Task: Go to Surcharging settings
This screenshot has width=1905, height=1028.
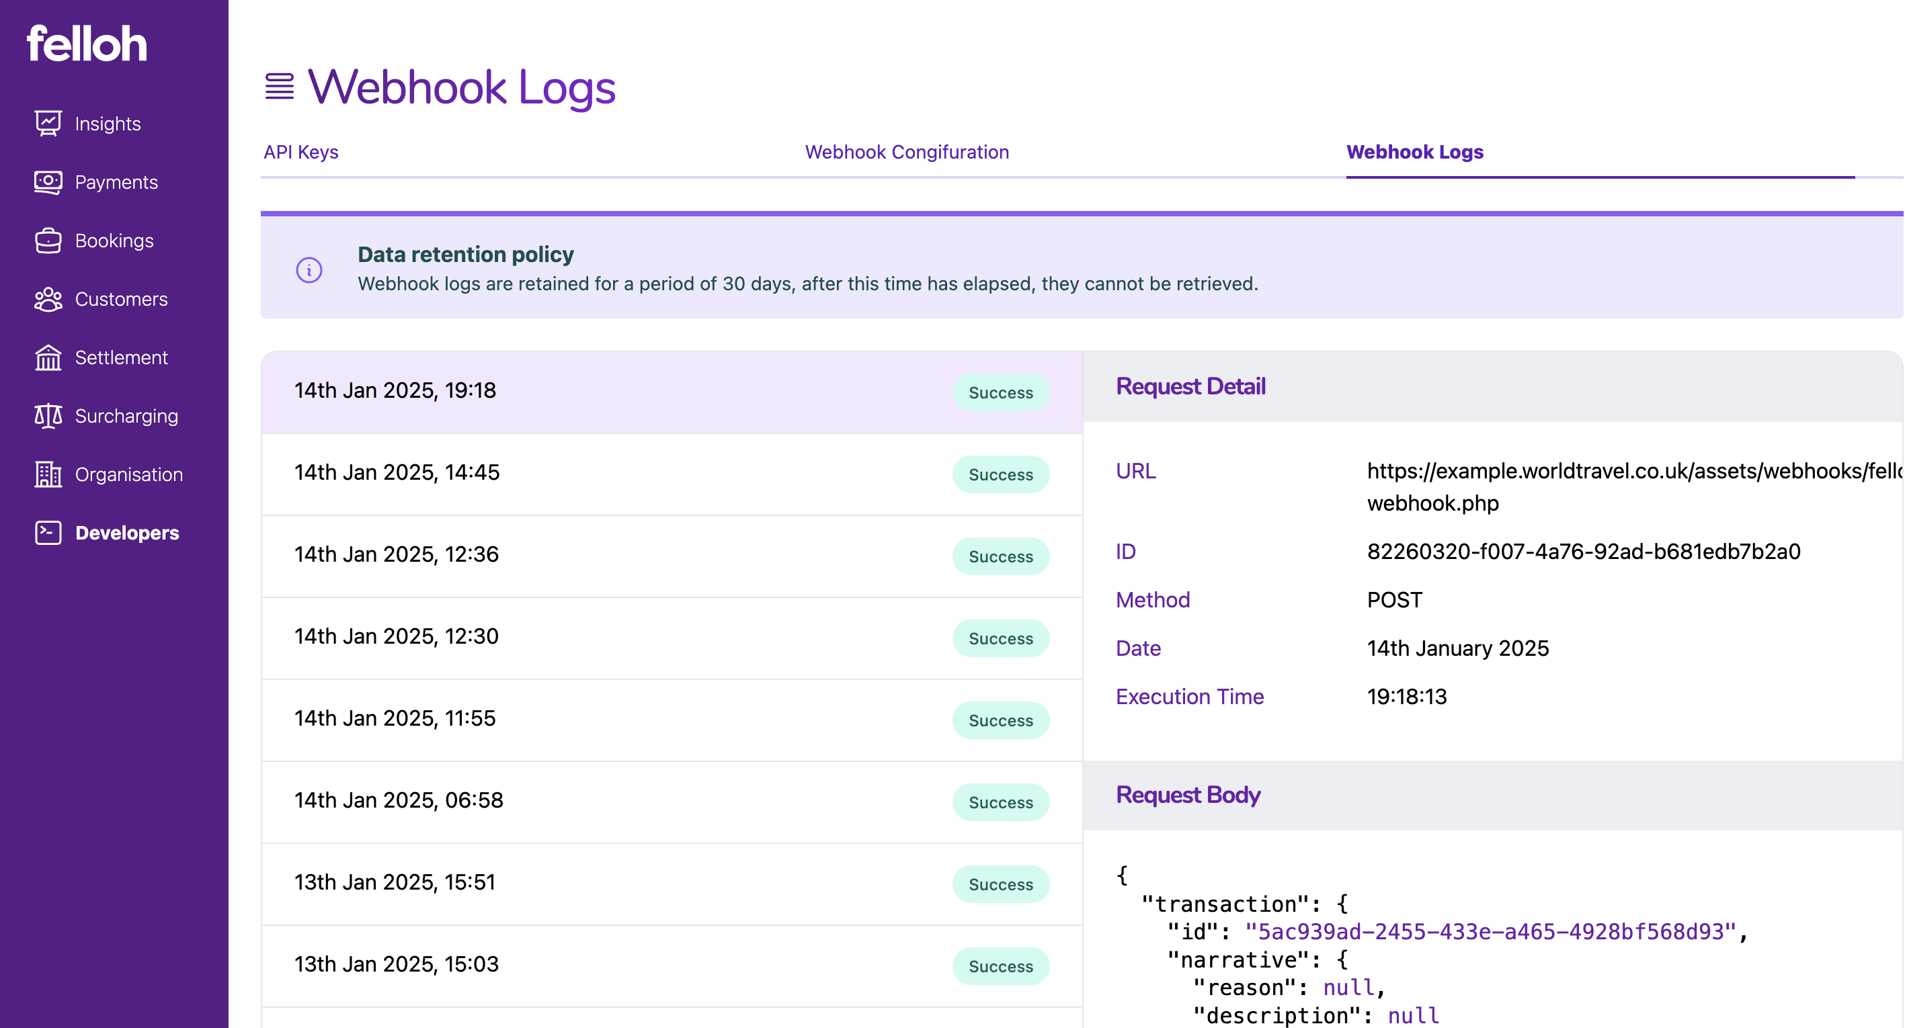Action: coord(126,415)
